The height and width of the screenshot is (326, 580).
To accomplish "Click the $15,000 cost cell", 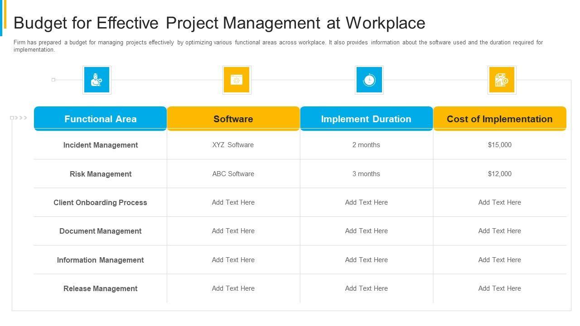I will (x=499, y=145).
